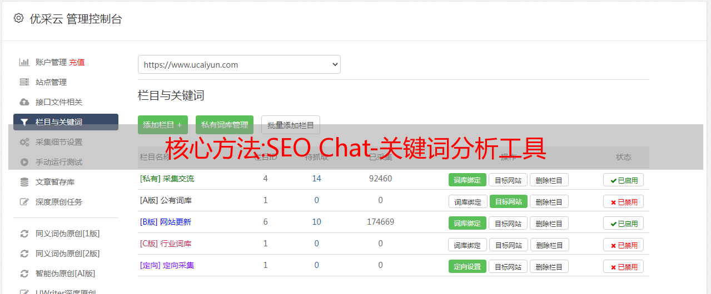Open 同义词伪原创[2版] via its refresh icon
Viewport: 711px width, 294px height.
pyautogui.click(x=24, y=254)
